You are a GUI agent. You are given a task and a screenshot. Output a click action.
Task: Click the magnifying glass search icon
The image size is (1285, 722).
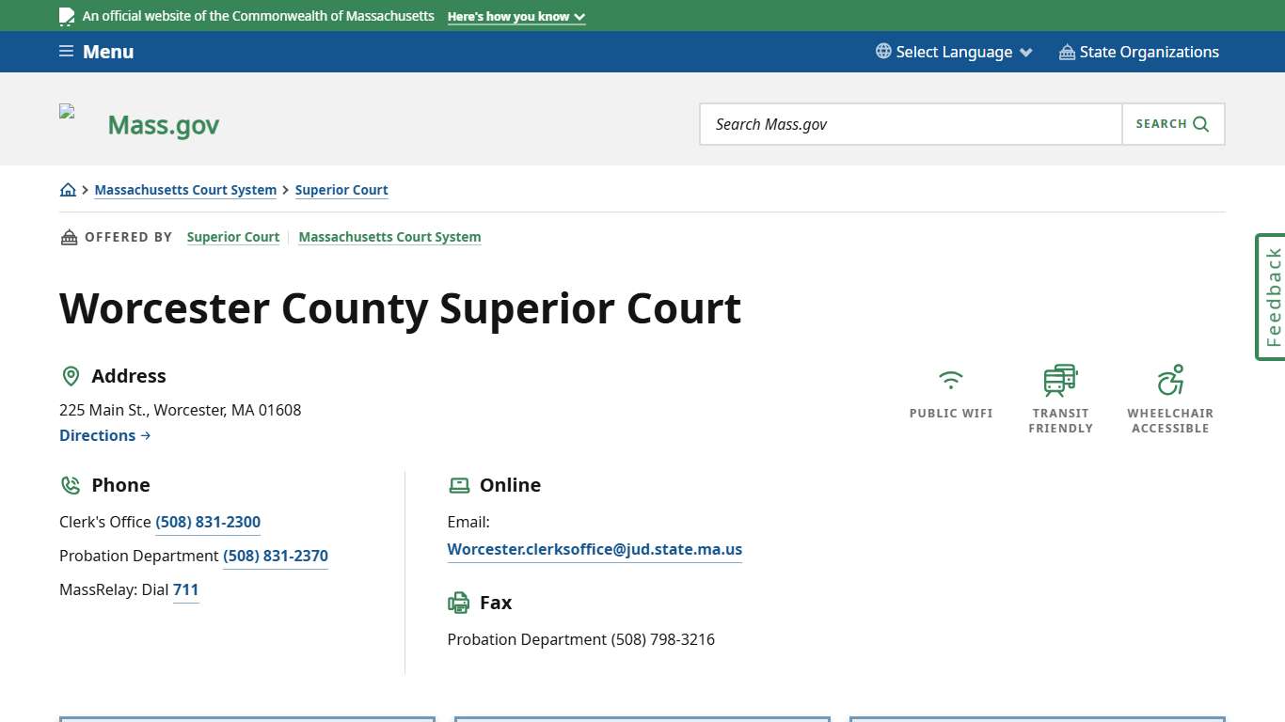(1199, 123)
